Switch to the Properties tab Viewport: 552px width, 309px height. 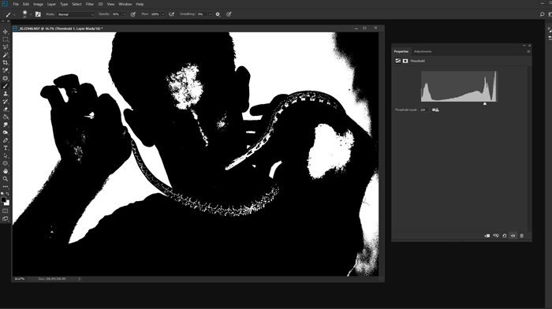[401, 51]
